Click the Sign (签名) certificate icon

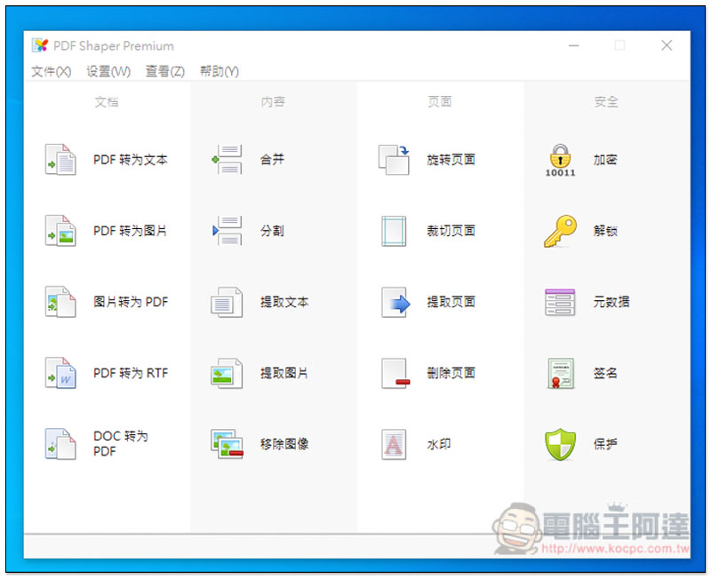561,373
